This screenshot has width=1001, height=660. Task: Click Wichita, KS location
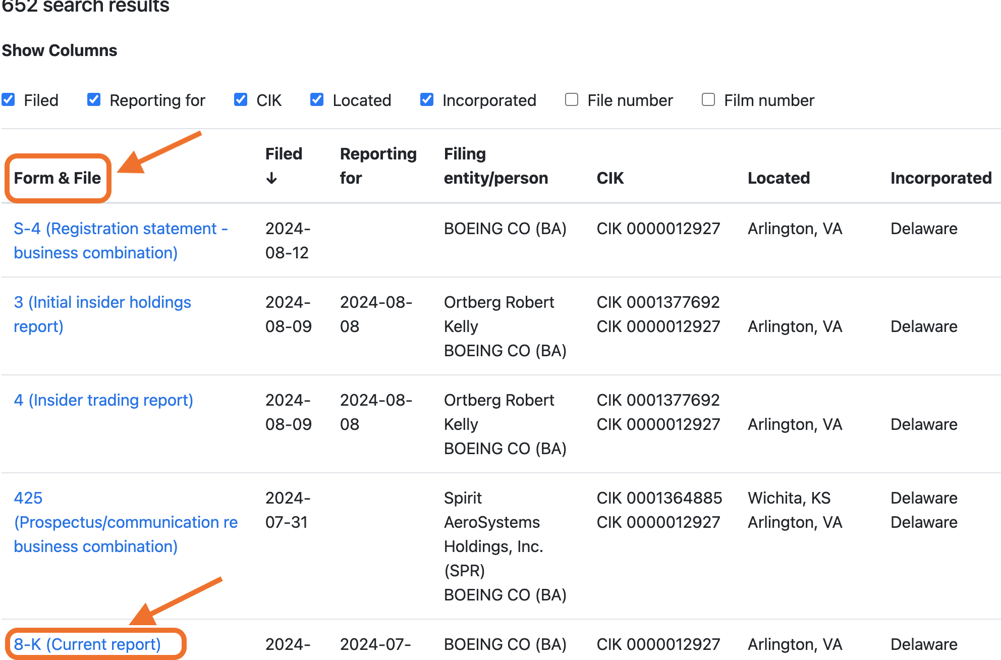point(789,498)
